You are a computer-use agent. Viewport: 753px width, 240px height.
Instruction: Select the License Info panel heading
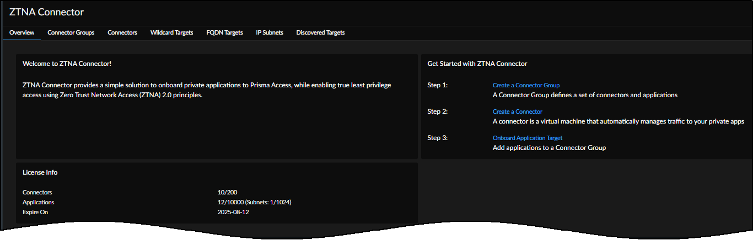coord(40,172)
